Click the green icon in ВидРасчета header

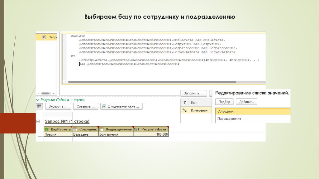47,129
